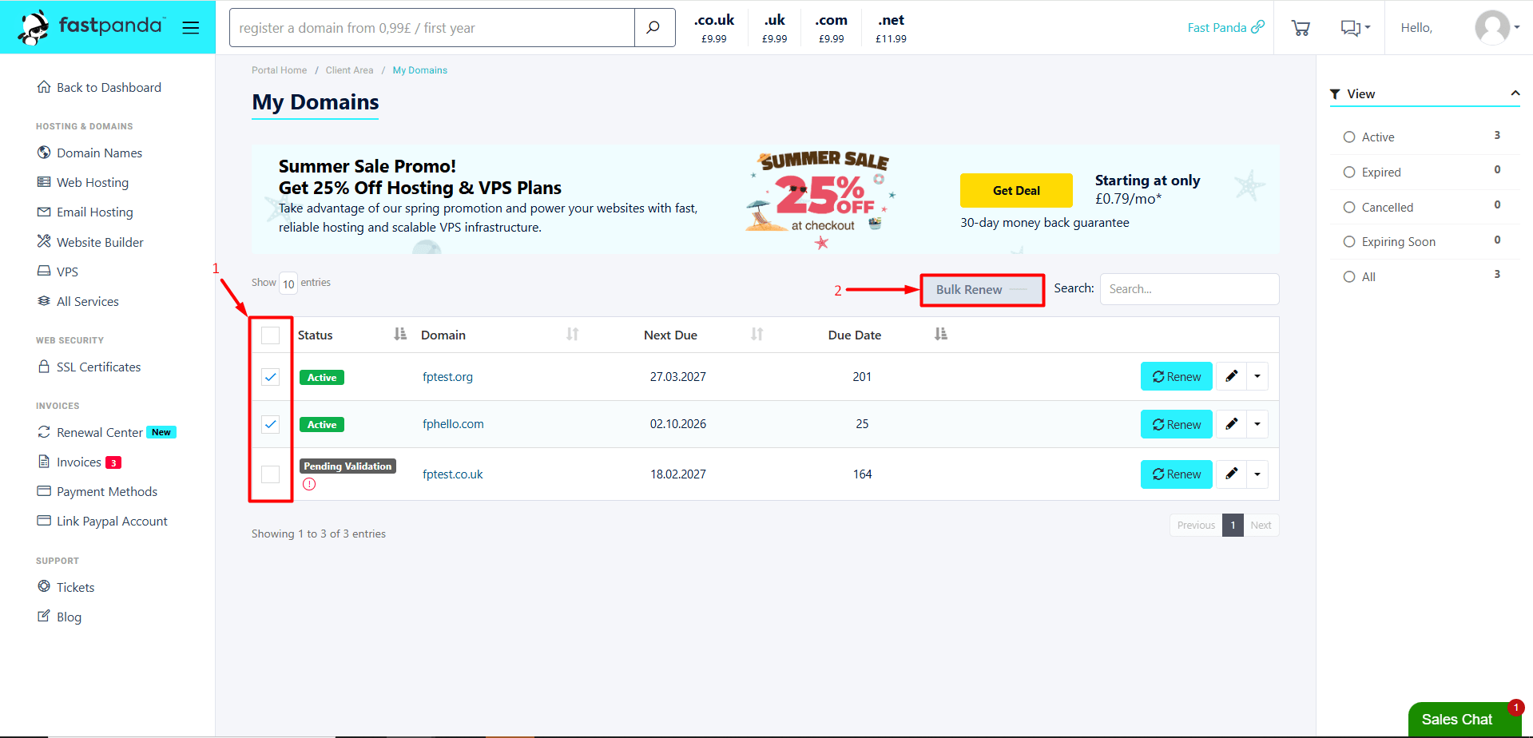The width and height of the screenshot is (1533, 738).
Task: Open the fptest.co.uk domain link
Action: click(x=453, y=474)
